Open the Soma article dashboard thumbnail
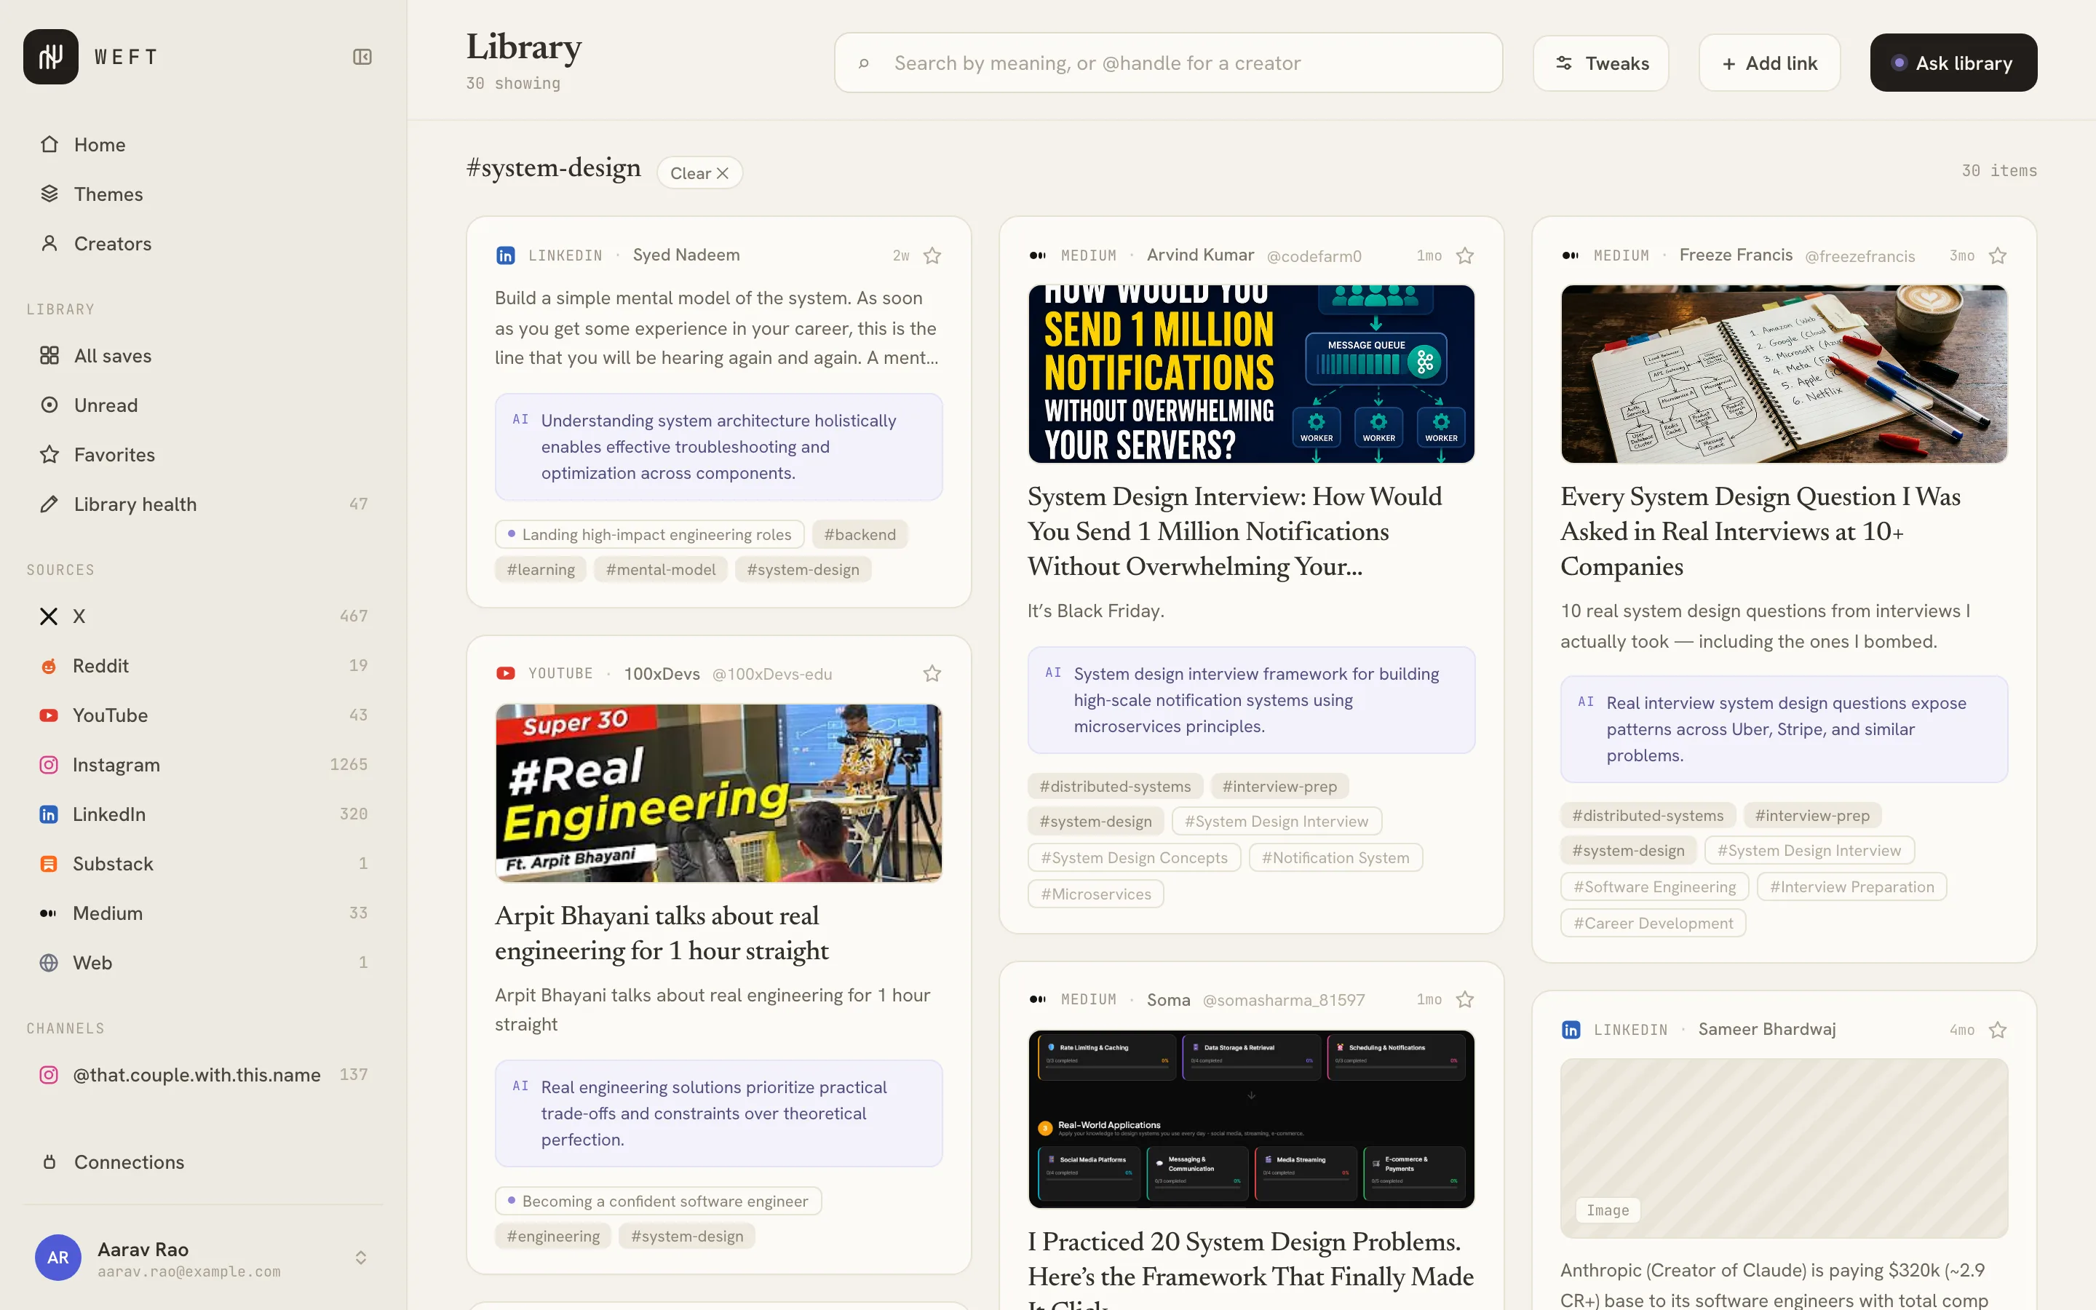 point(1252,1119)
